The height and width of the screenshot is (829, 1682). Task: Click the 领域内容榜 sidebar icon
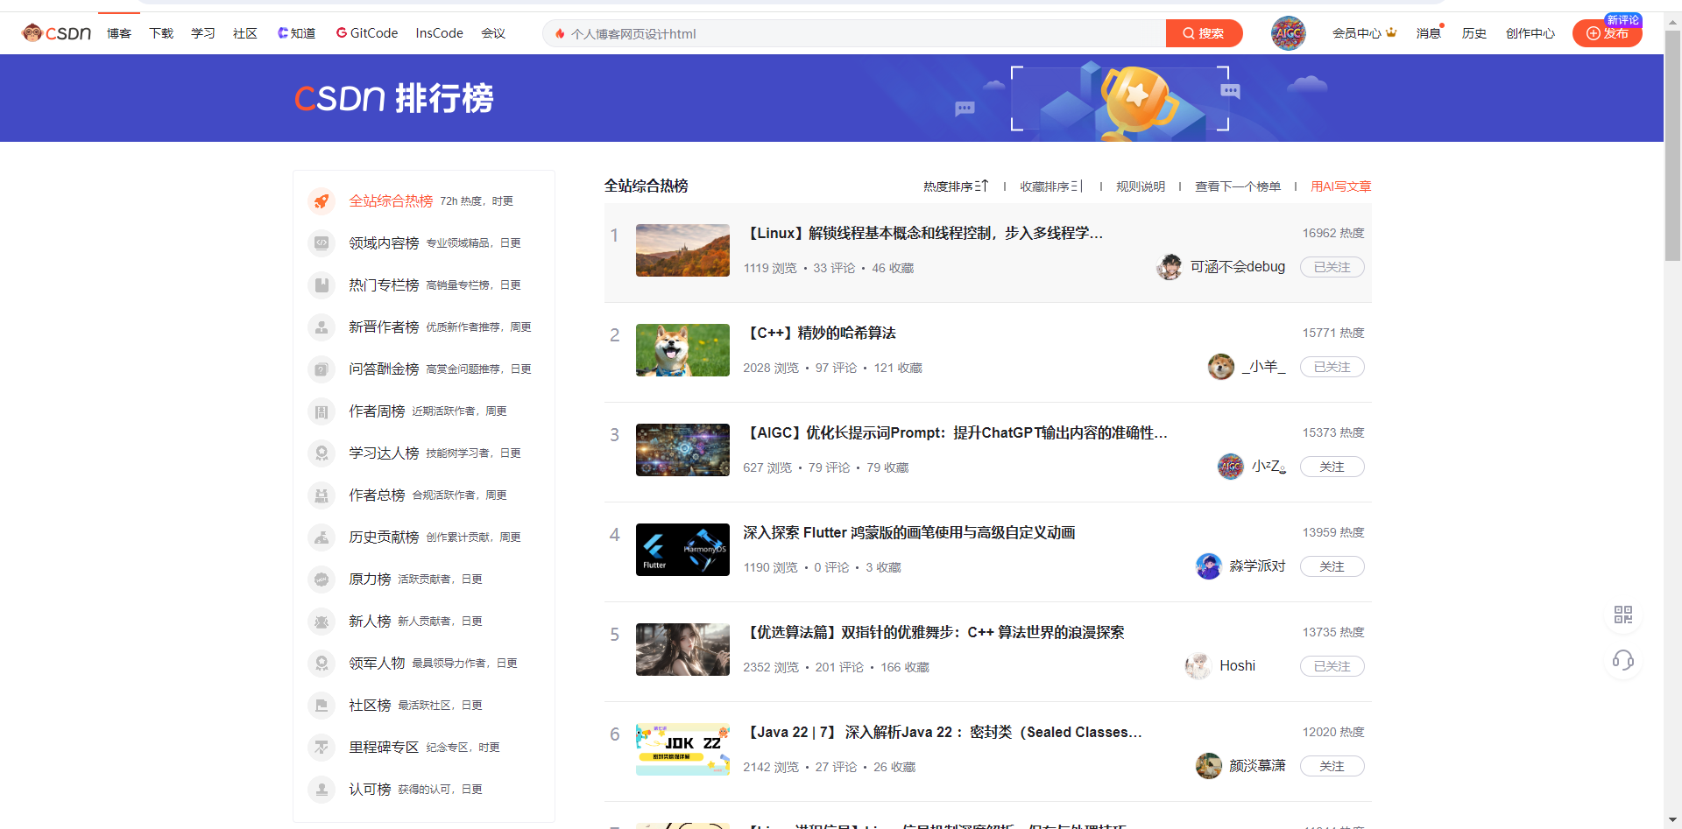(322, 243)
